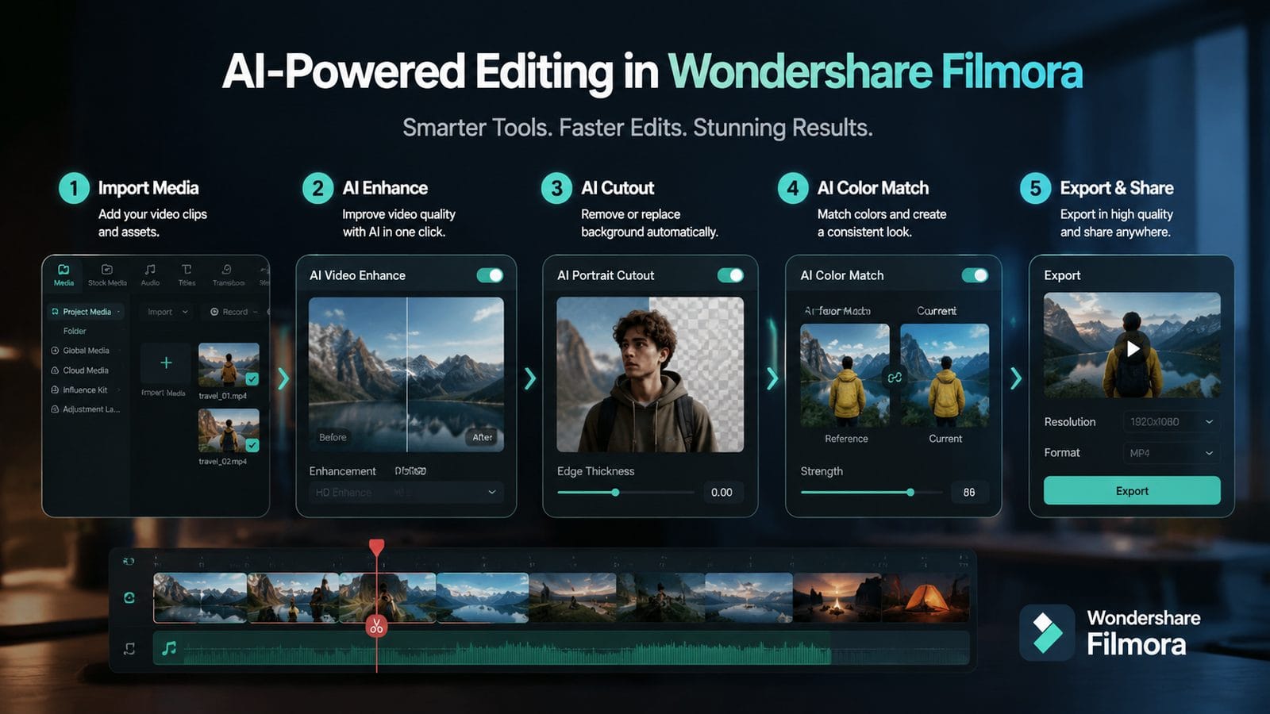Click the red timeline playhead marker
This screenshot has height=714, width=1270.
click(377, 547)
